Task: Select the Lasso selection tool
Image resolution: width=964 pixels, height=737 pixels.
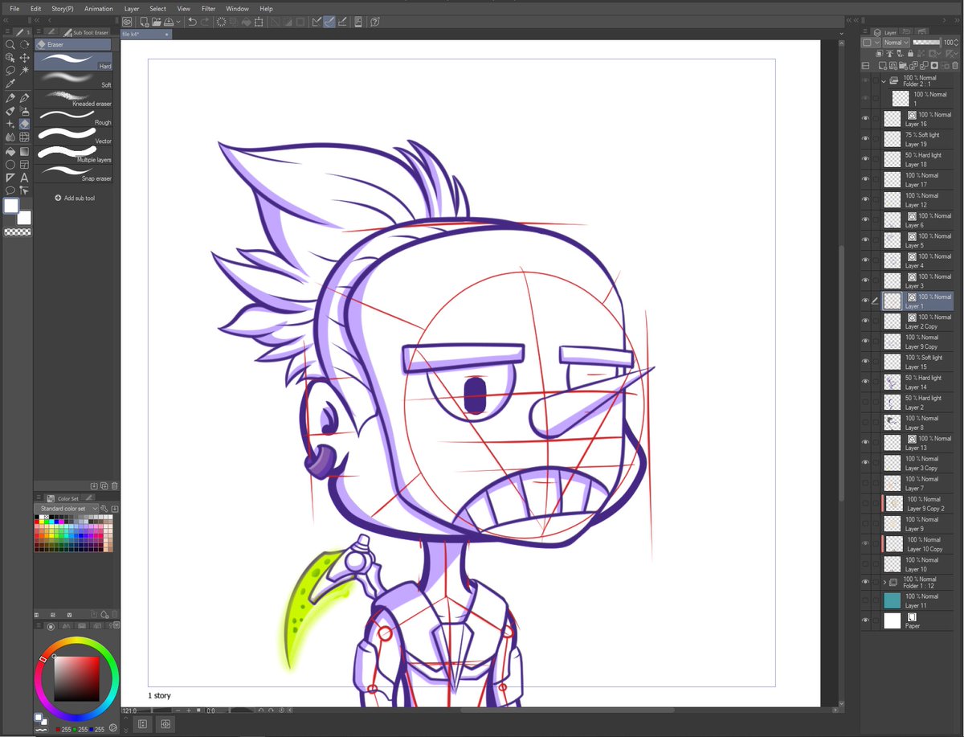Action: 10,71
